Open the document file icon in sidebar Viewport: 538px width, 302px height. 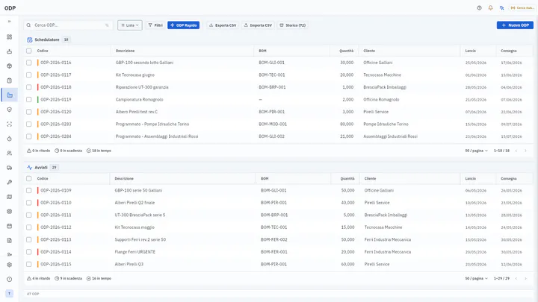point(9,240)
